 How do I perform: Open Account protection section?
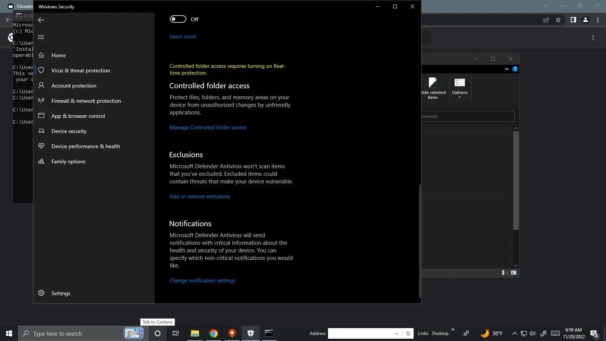point(74,86)
